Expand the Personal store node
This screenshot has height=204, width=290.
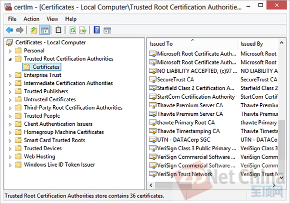[10, 51]
